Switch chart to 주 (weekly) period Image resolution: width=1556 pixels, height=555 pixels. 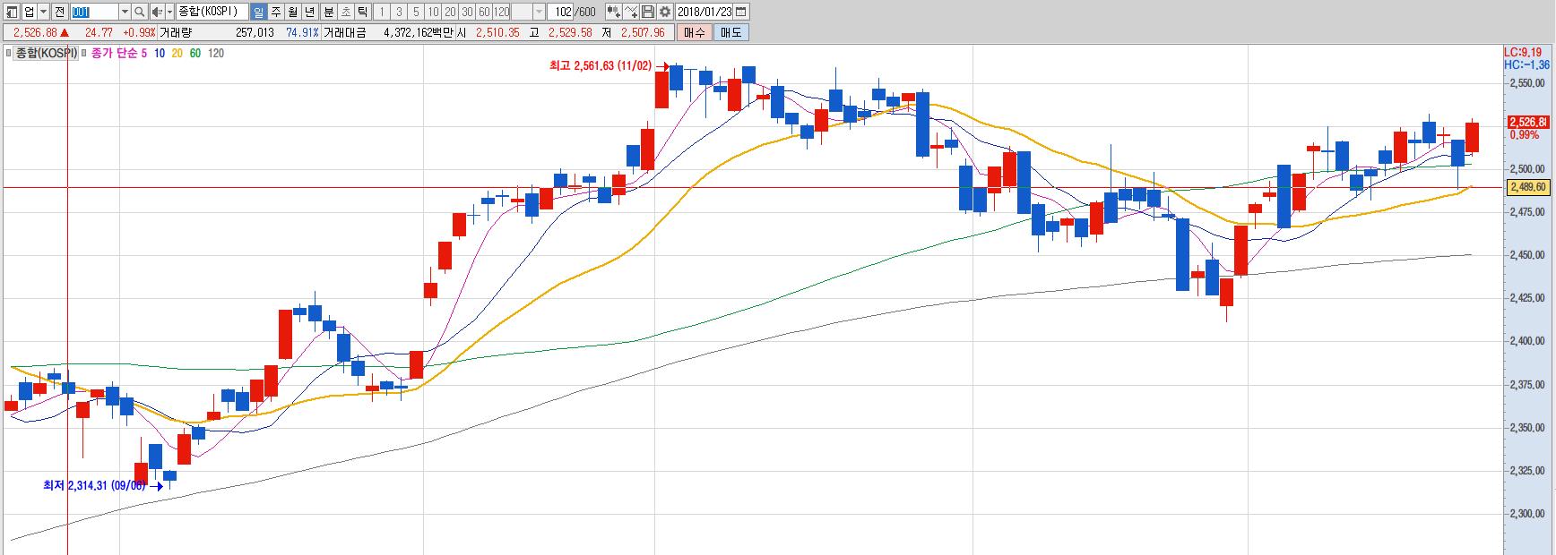pyautogui.click(x=275, y=12)
